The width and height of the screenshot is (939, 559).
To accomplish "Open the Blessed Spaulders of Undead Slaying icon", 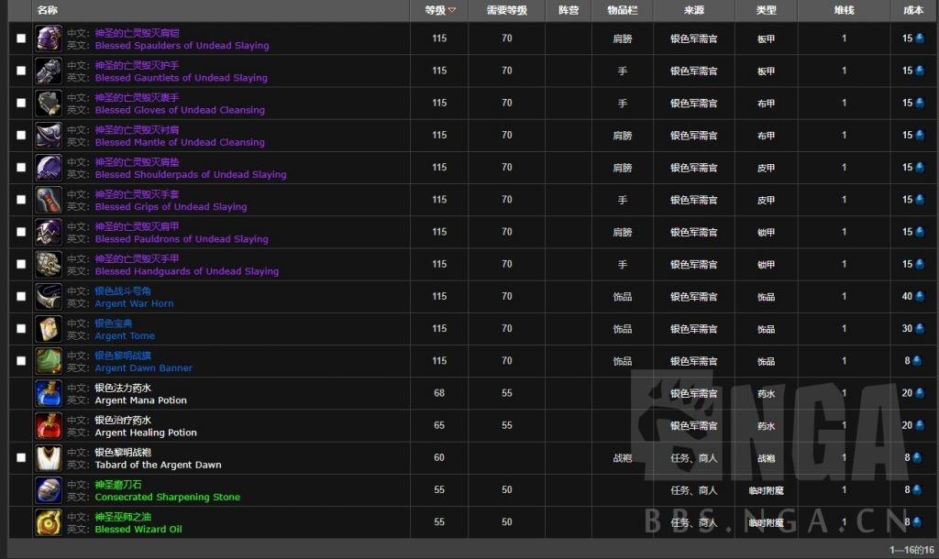I will pyautogui.click(x=49, y=38).
